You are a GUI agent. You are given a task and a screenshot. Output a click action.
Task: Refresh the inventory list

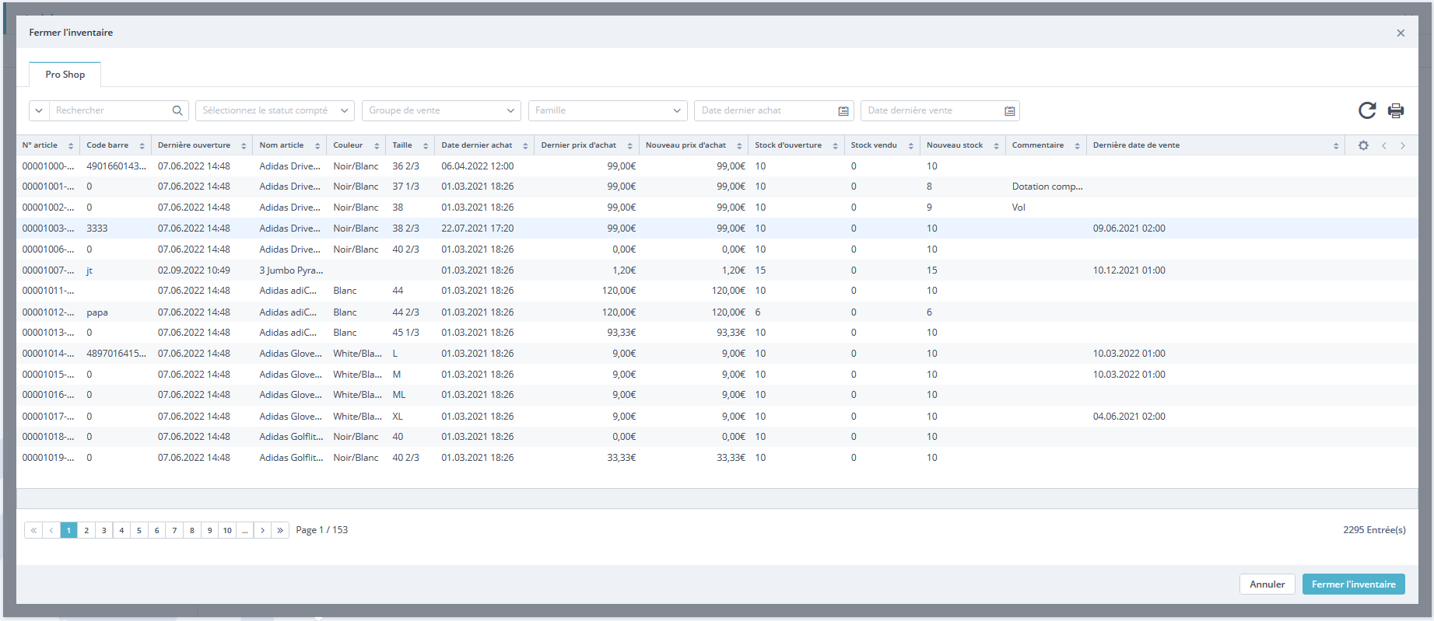1367,110
